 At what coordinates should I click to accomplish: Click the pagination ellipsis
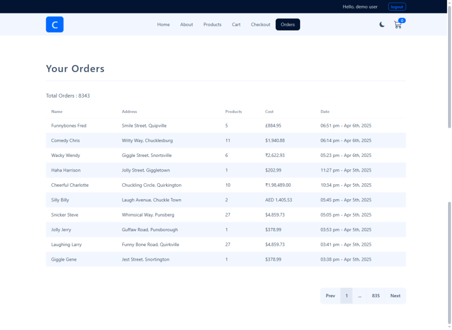tap(359, 296)
